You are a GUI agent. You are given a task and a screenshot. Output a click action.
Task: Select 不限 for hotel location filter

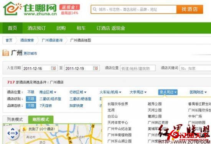coord(31,92)
